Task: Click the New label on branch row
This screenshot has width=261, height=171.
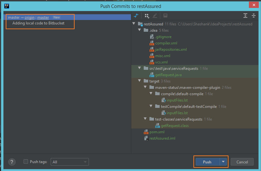Action: tap(57, 17)
